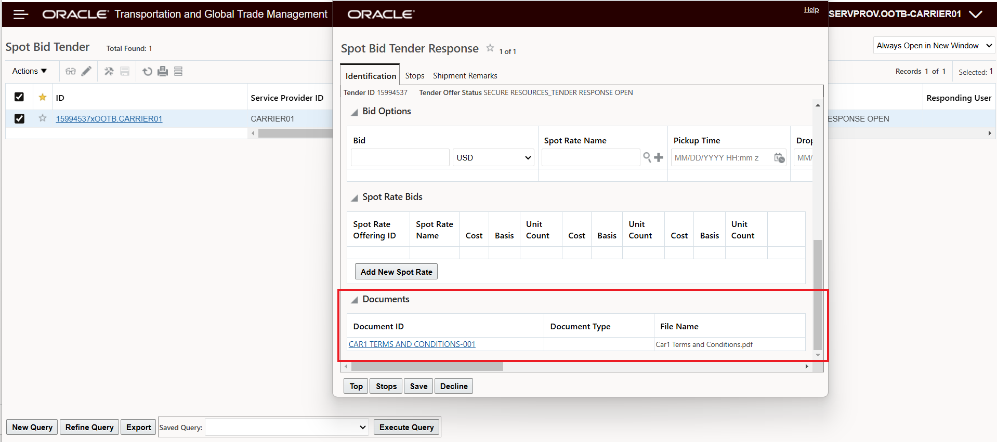Click the dialog's vertical scrollbar thumb
The width and height of the screenshot is (997, 442).
[818, 294]
